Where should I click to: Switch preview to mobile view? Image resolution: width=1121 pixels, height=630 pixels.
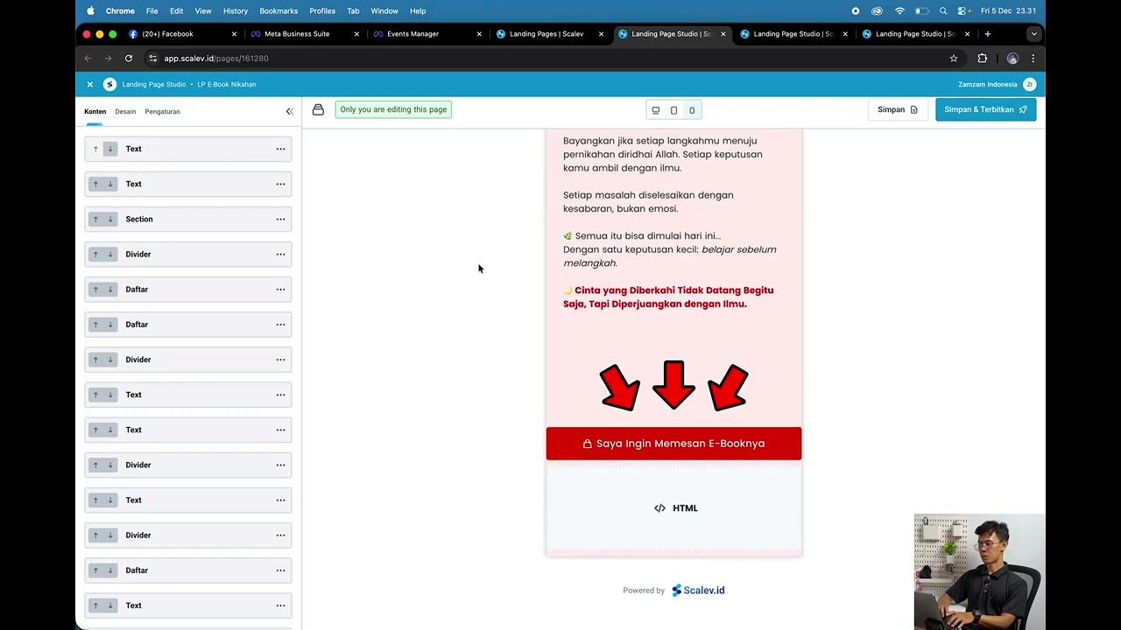(692, 110)
